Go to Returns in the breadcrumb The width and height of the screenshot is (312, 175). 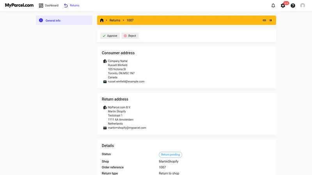click(115, 20)
